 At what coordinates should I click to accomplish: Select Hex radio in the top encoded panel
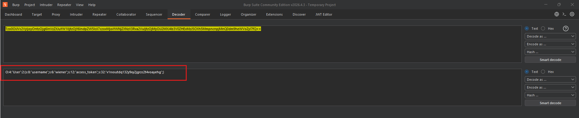(x=543, y=29)
